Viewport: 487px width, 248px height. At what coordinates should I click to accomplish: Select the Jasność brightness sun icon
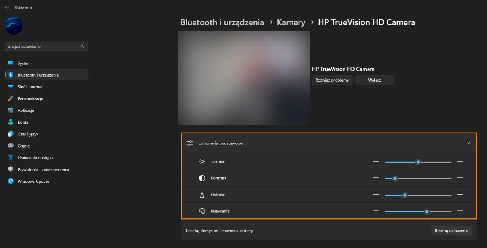202,161
